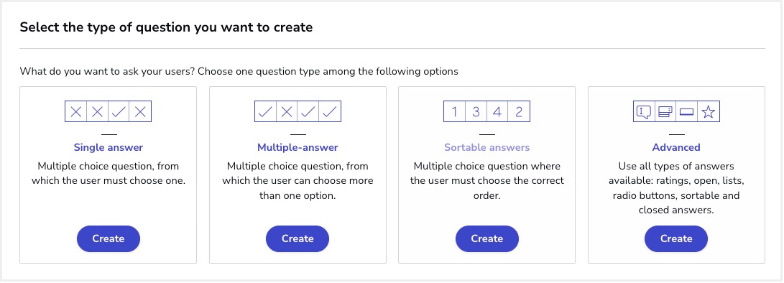Create a Single answer question
The height and width of the screenshot is (283, 784).
(108, 238)
